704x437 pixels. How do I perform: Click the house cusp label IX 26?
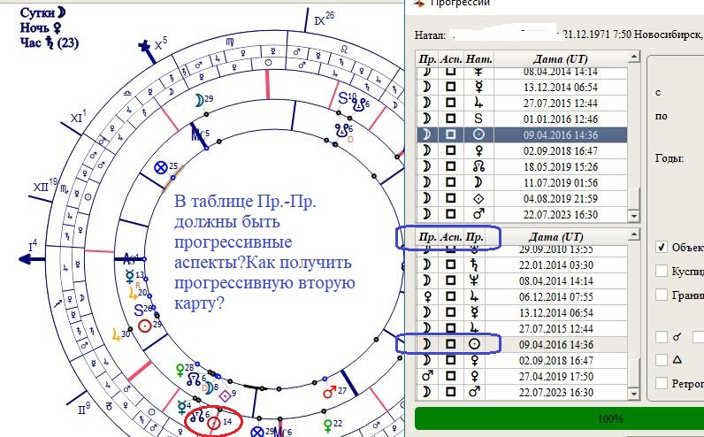[x=325, y=19]
